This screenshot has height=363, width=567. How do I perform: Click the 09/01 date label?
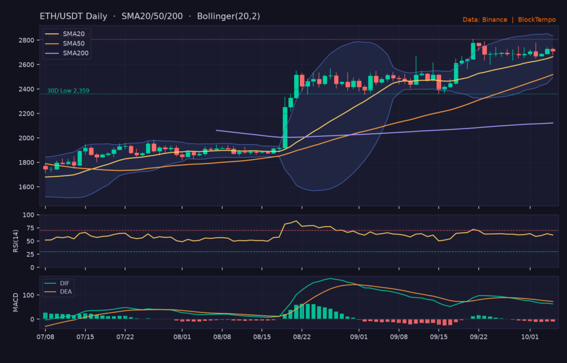359,337
